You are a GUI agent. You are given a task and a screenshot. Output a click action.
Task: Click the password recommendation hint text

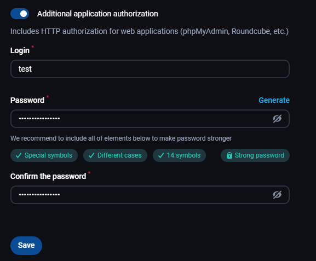[x=121, y=138]
